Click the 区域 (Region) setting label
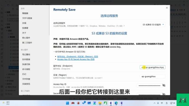The width and height of the screenshot is (189, 106). click(x=60, y=75)
